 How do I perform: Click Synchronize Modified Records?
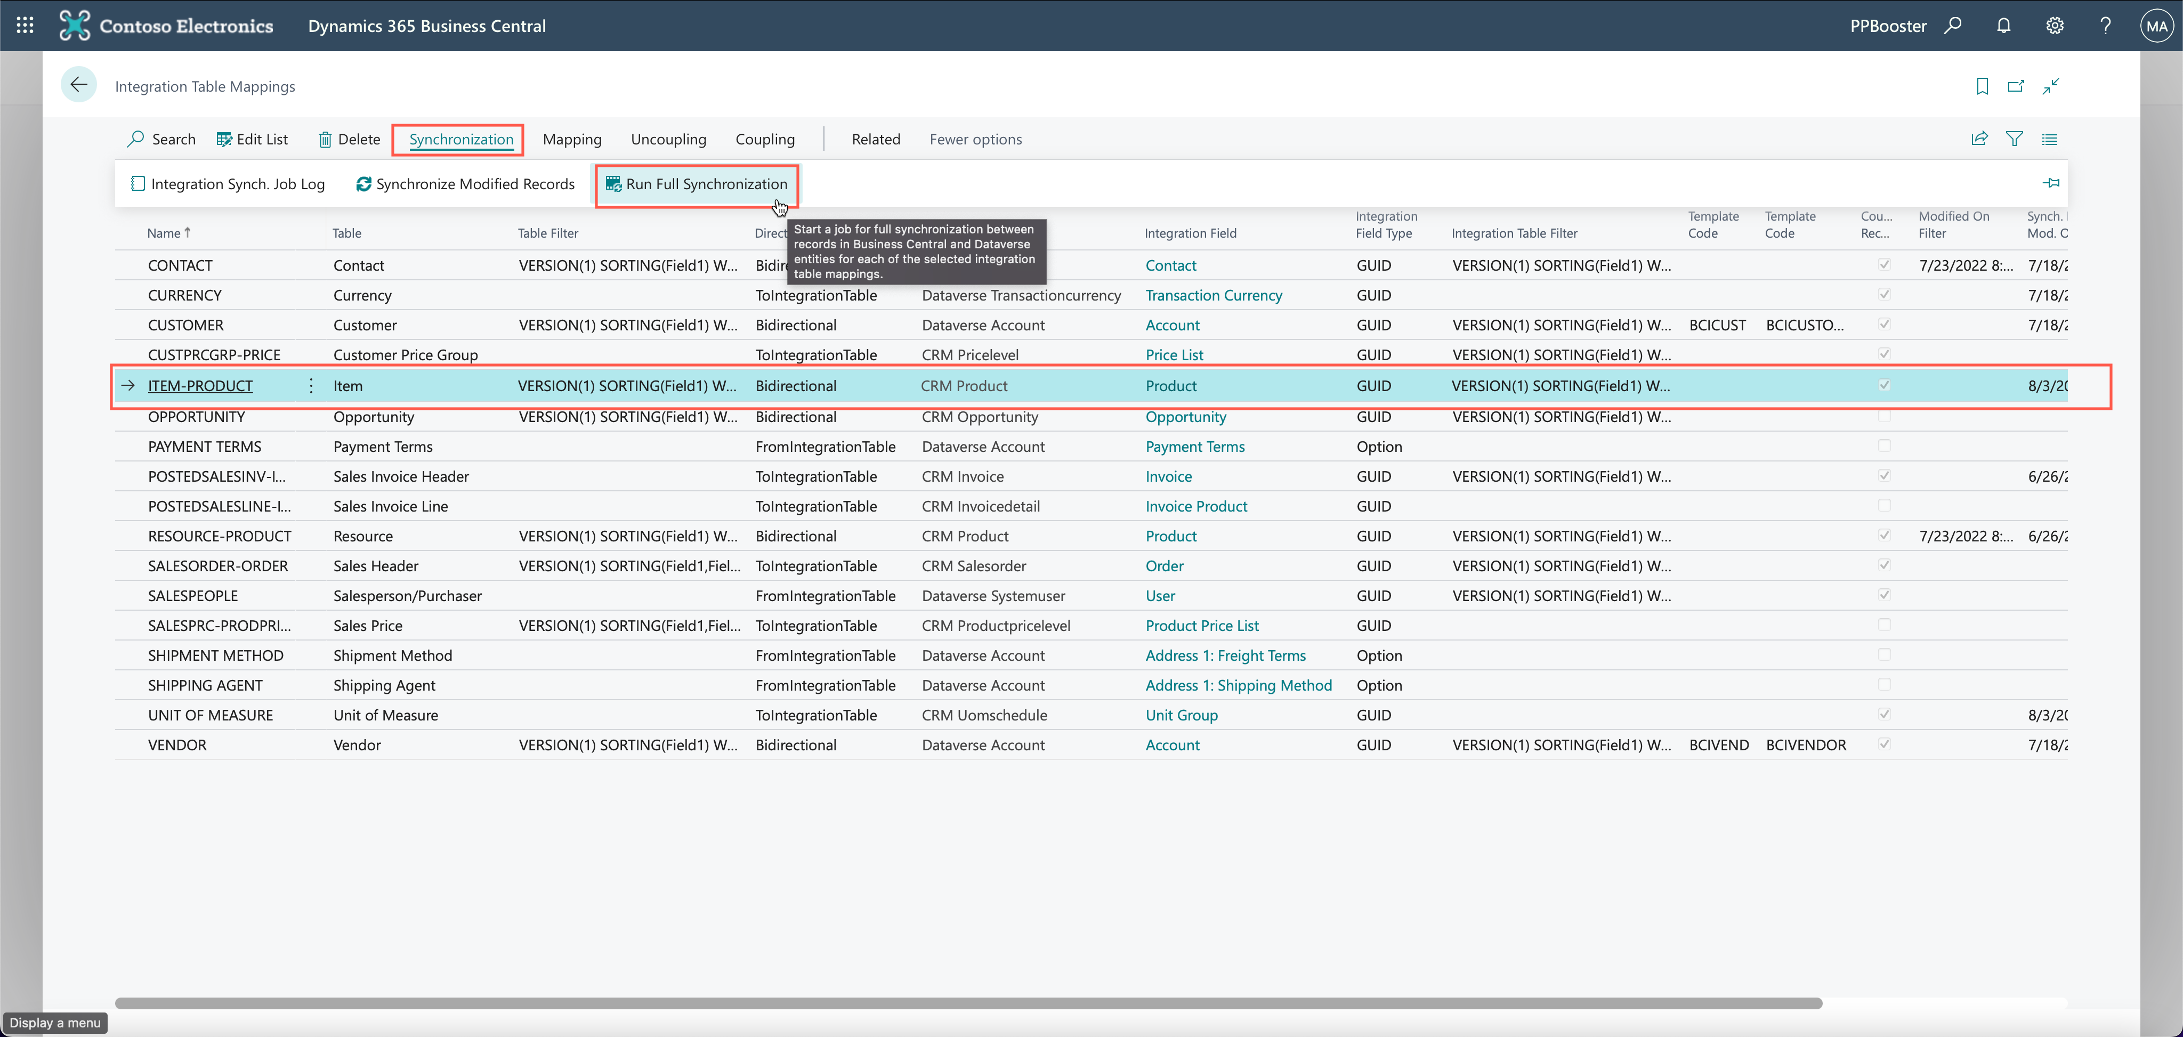[465, 184]
